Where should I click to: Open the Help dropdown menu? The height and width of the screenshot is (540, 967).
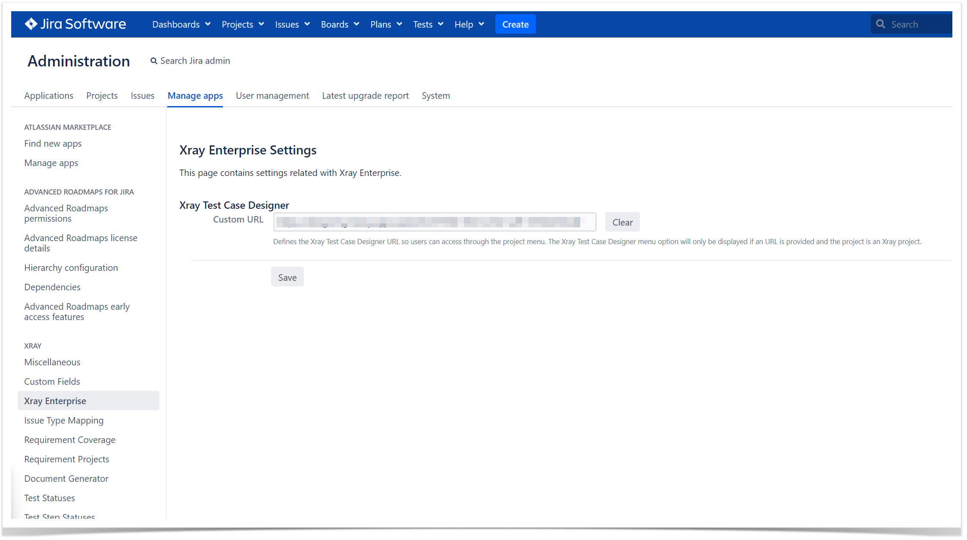click(469, 25)
